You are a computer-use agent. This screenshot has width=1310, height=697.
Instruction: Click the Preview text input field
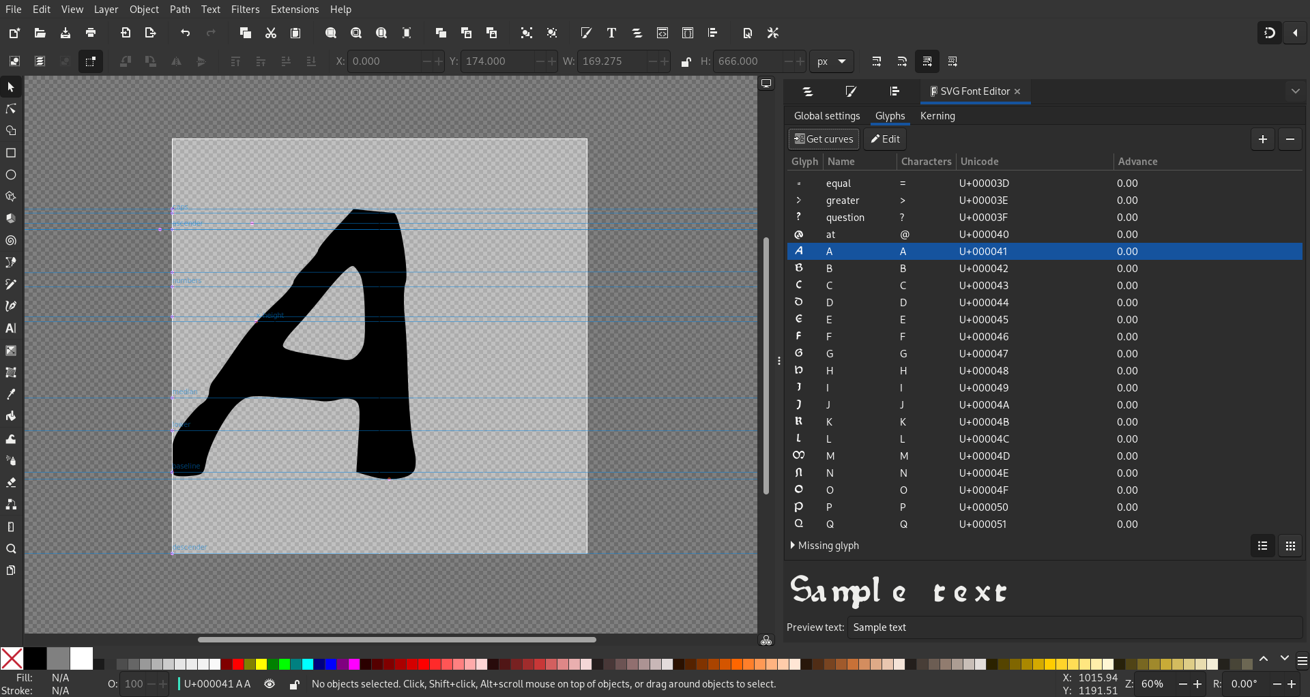tap(1075, 627)
